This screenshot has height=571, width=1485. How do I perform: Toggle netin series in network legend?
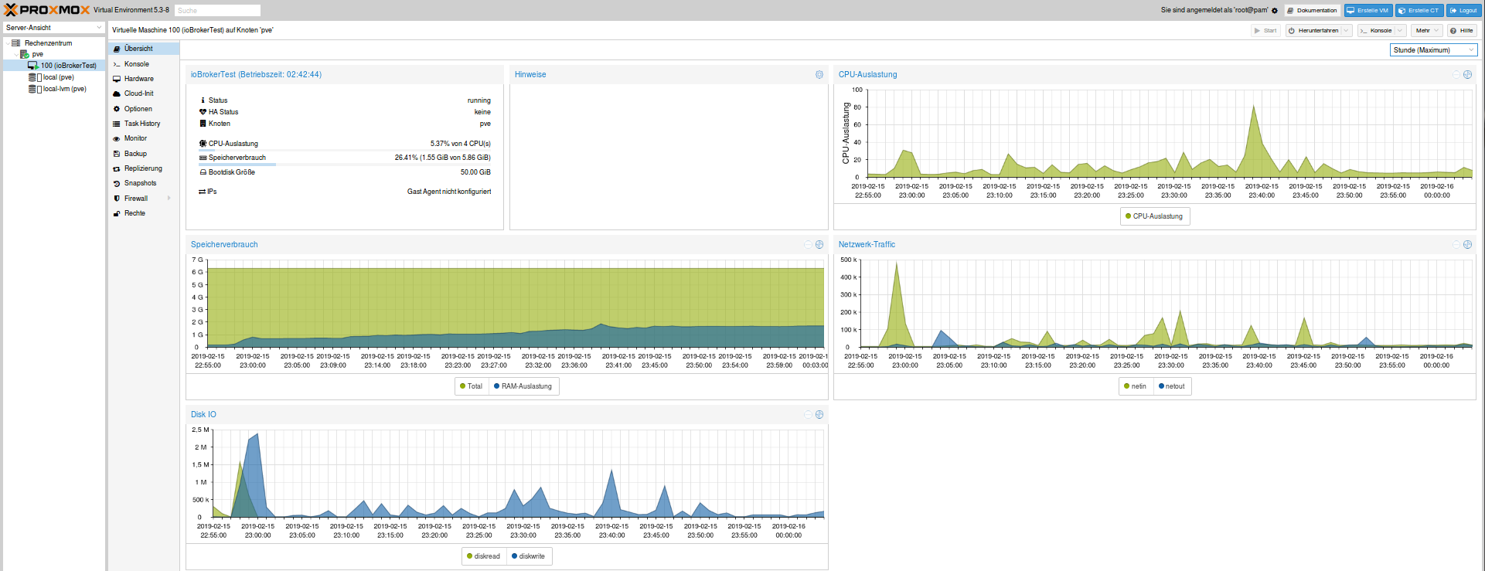click(1136, 386)
